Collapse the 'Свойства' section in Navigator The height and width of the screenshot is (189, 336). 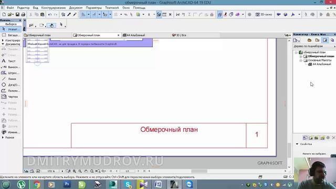[297, 144]
